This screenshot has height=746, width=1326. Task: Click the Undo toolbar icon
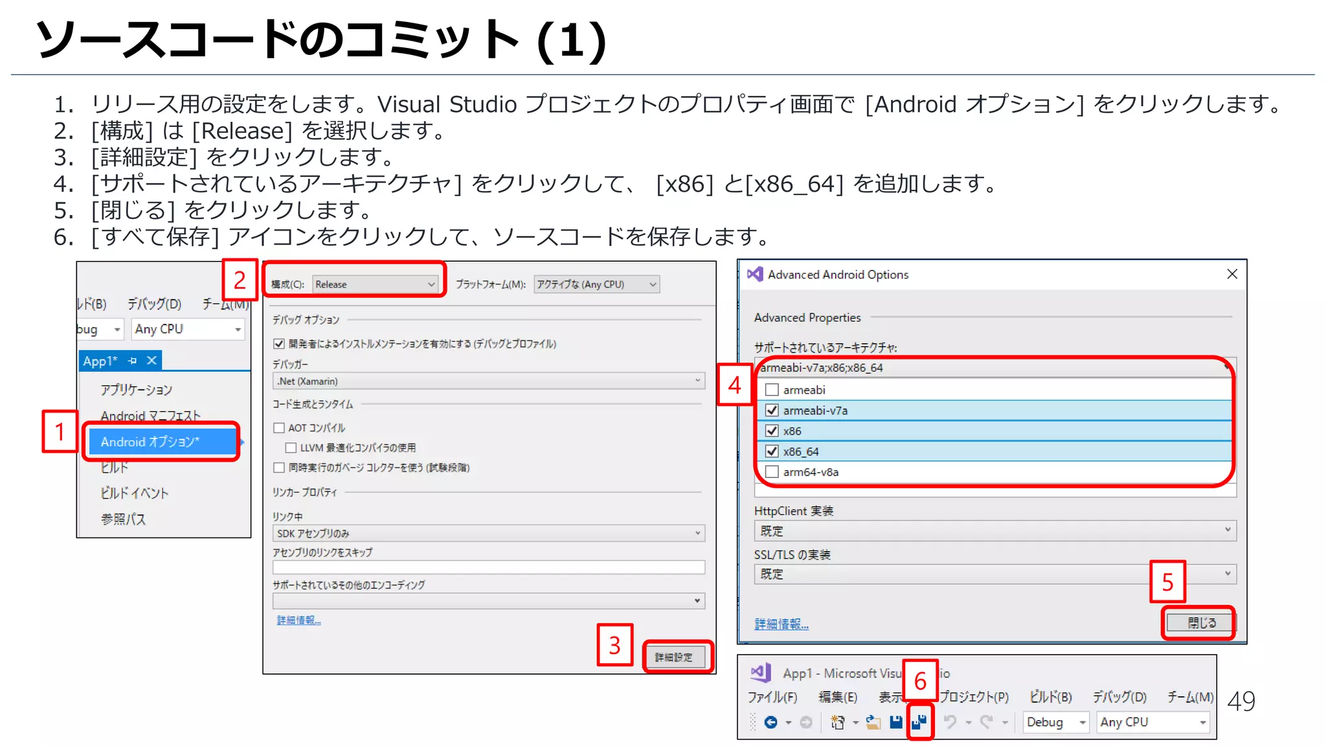pos(950,722)
